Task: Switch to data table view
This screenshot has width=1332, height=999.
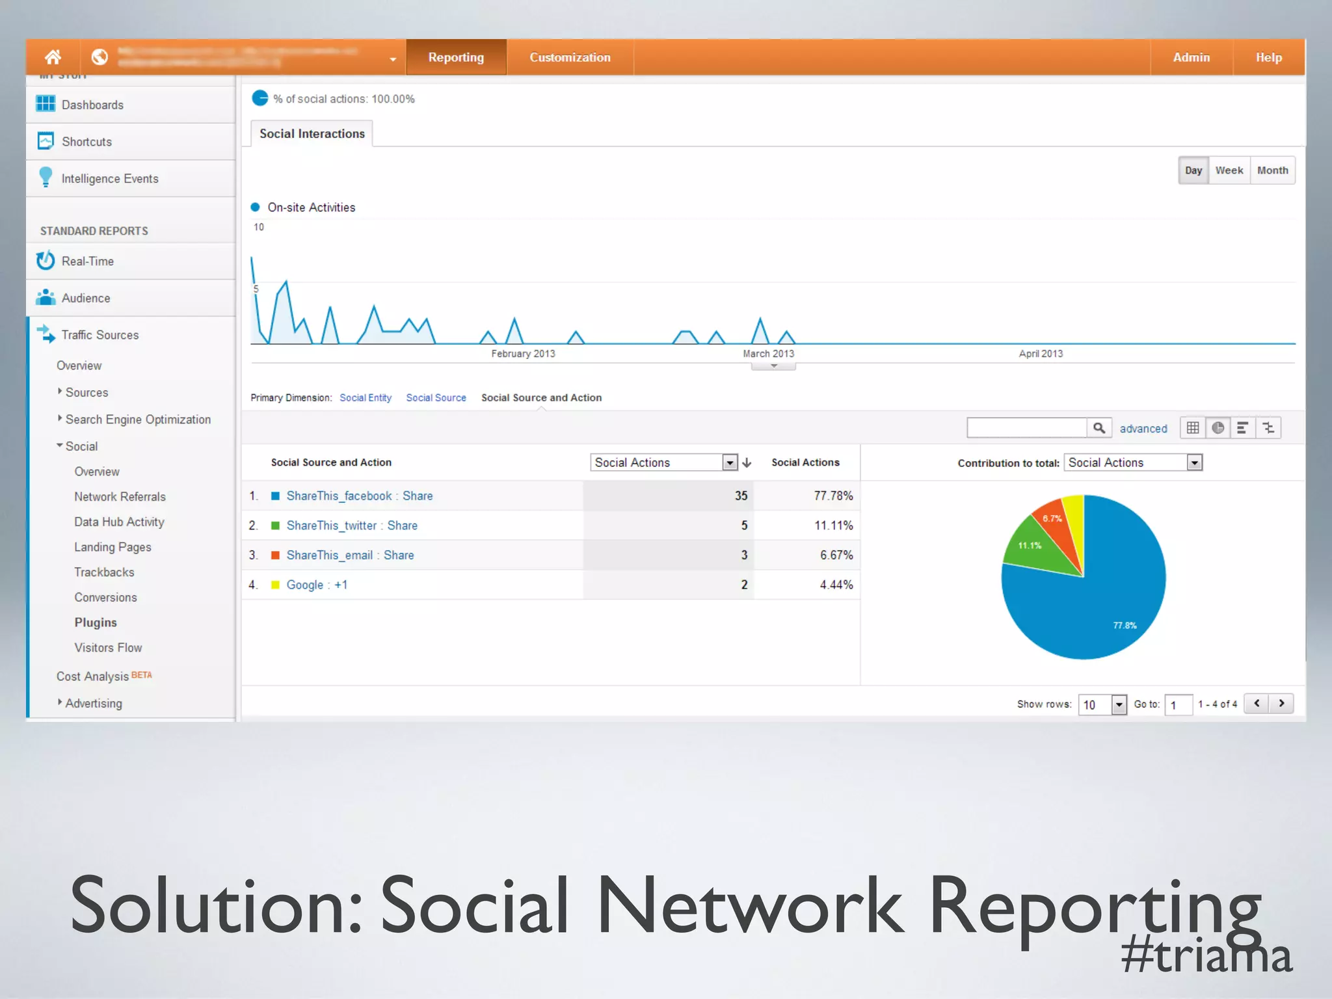Action: tap(1193, 428)
